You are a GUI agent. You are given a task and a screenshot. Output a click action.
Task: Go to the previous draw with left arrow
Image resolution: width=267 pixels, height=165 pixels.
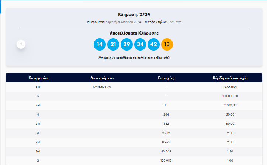[x=21, y=44]
